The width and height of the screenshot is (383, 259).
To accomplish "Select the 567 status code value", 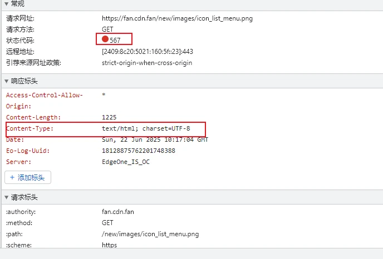I will pos(115,41).
